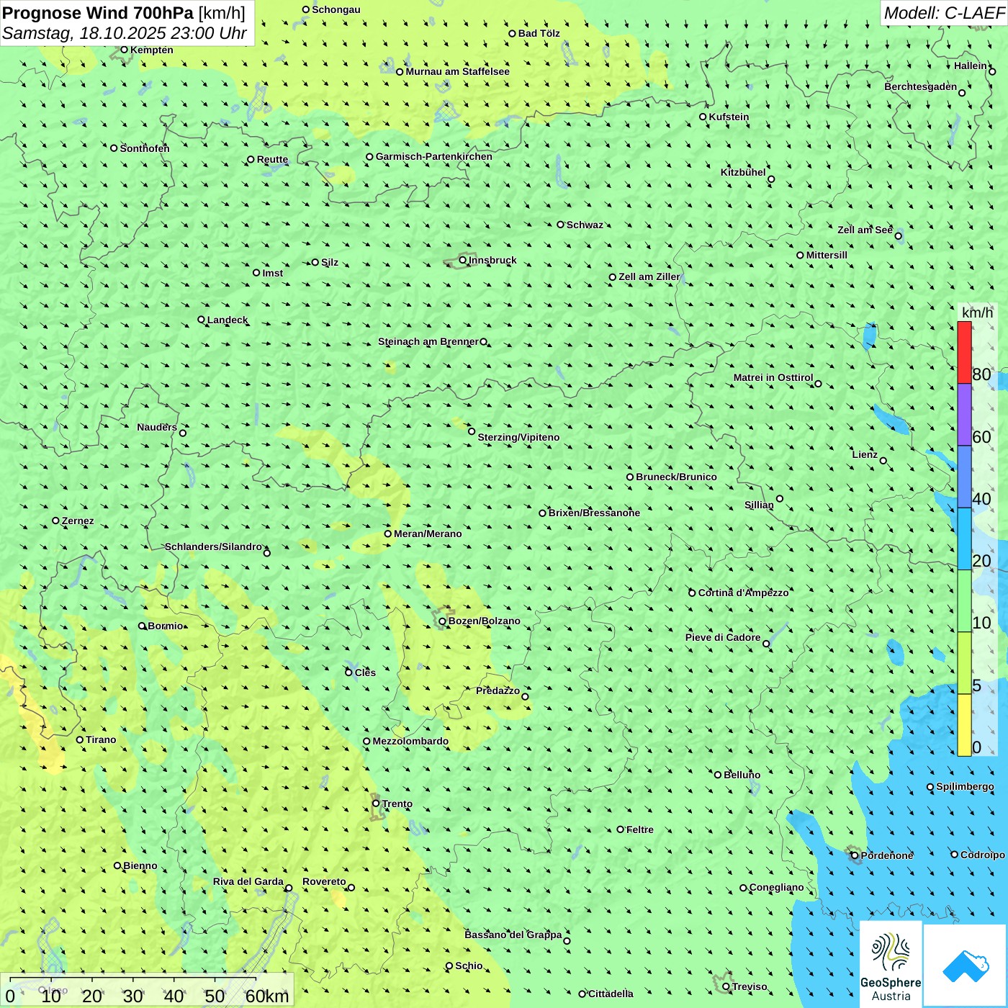
Task: Click the Landeck city label
Action: click(228, 320)
